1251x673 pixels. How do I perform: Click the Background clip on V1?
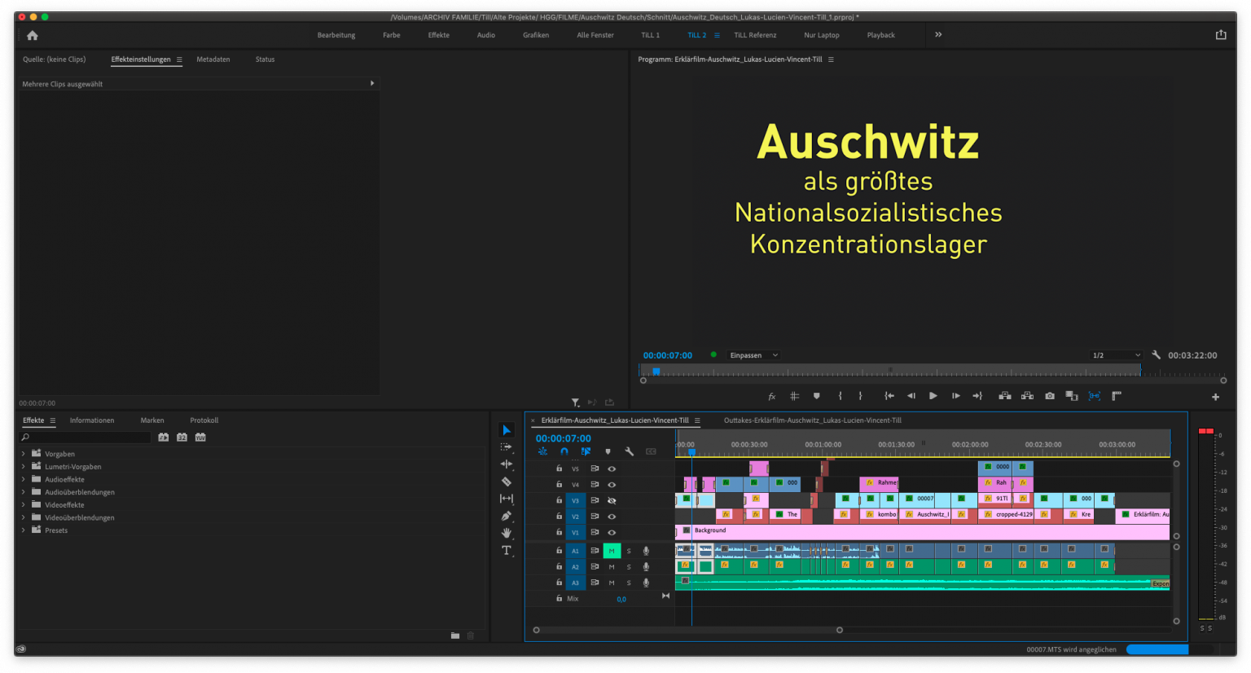tap(922, 532)
